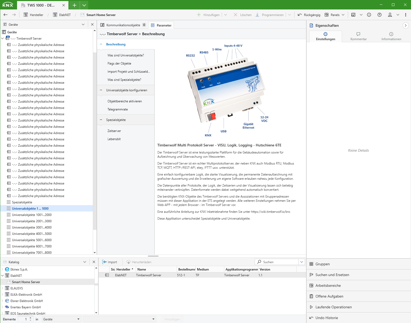Open the Katalog panel dropdown chevron
The width and height of the screenshot is (411, 323).
85,262
